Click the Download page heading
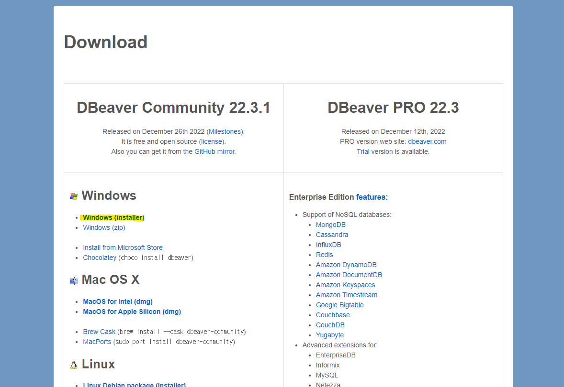Viewport: 564px width, 387px height. 106,42
